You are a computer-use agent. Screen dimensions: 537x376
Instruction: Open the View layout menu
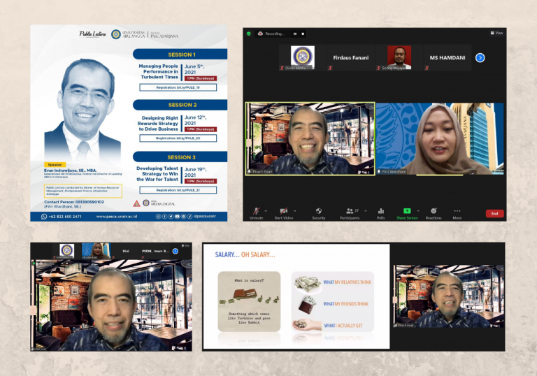pos(496,33)
